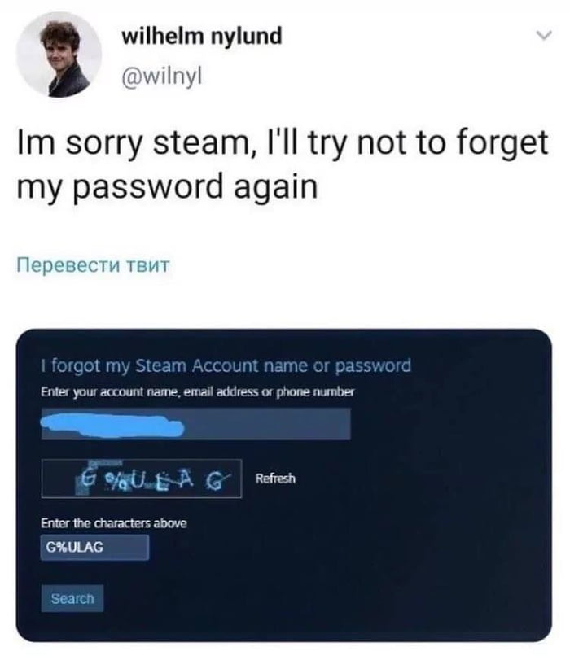Click the display name wilhelm nylund

[x=202, y=36]
